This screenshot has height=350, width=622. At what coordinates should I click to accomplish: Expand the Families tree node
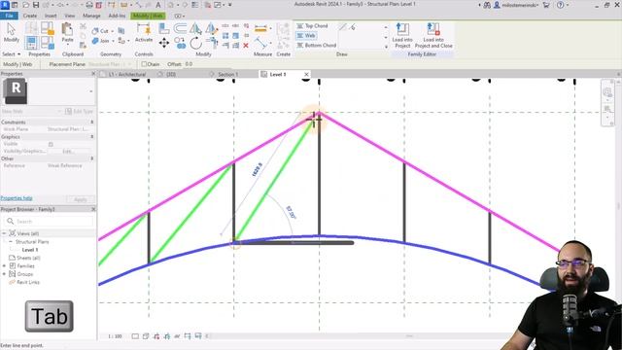4,265
